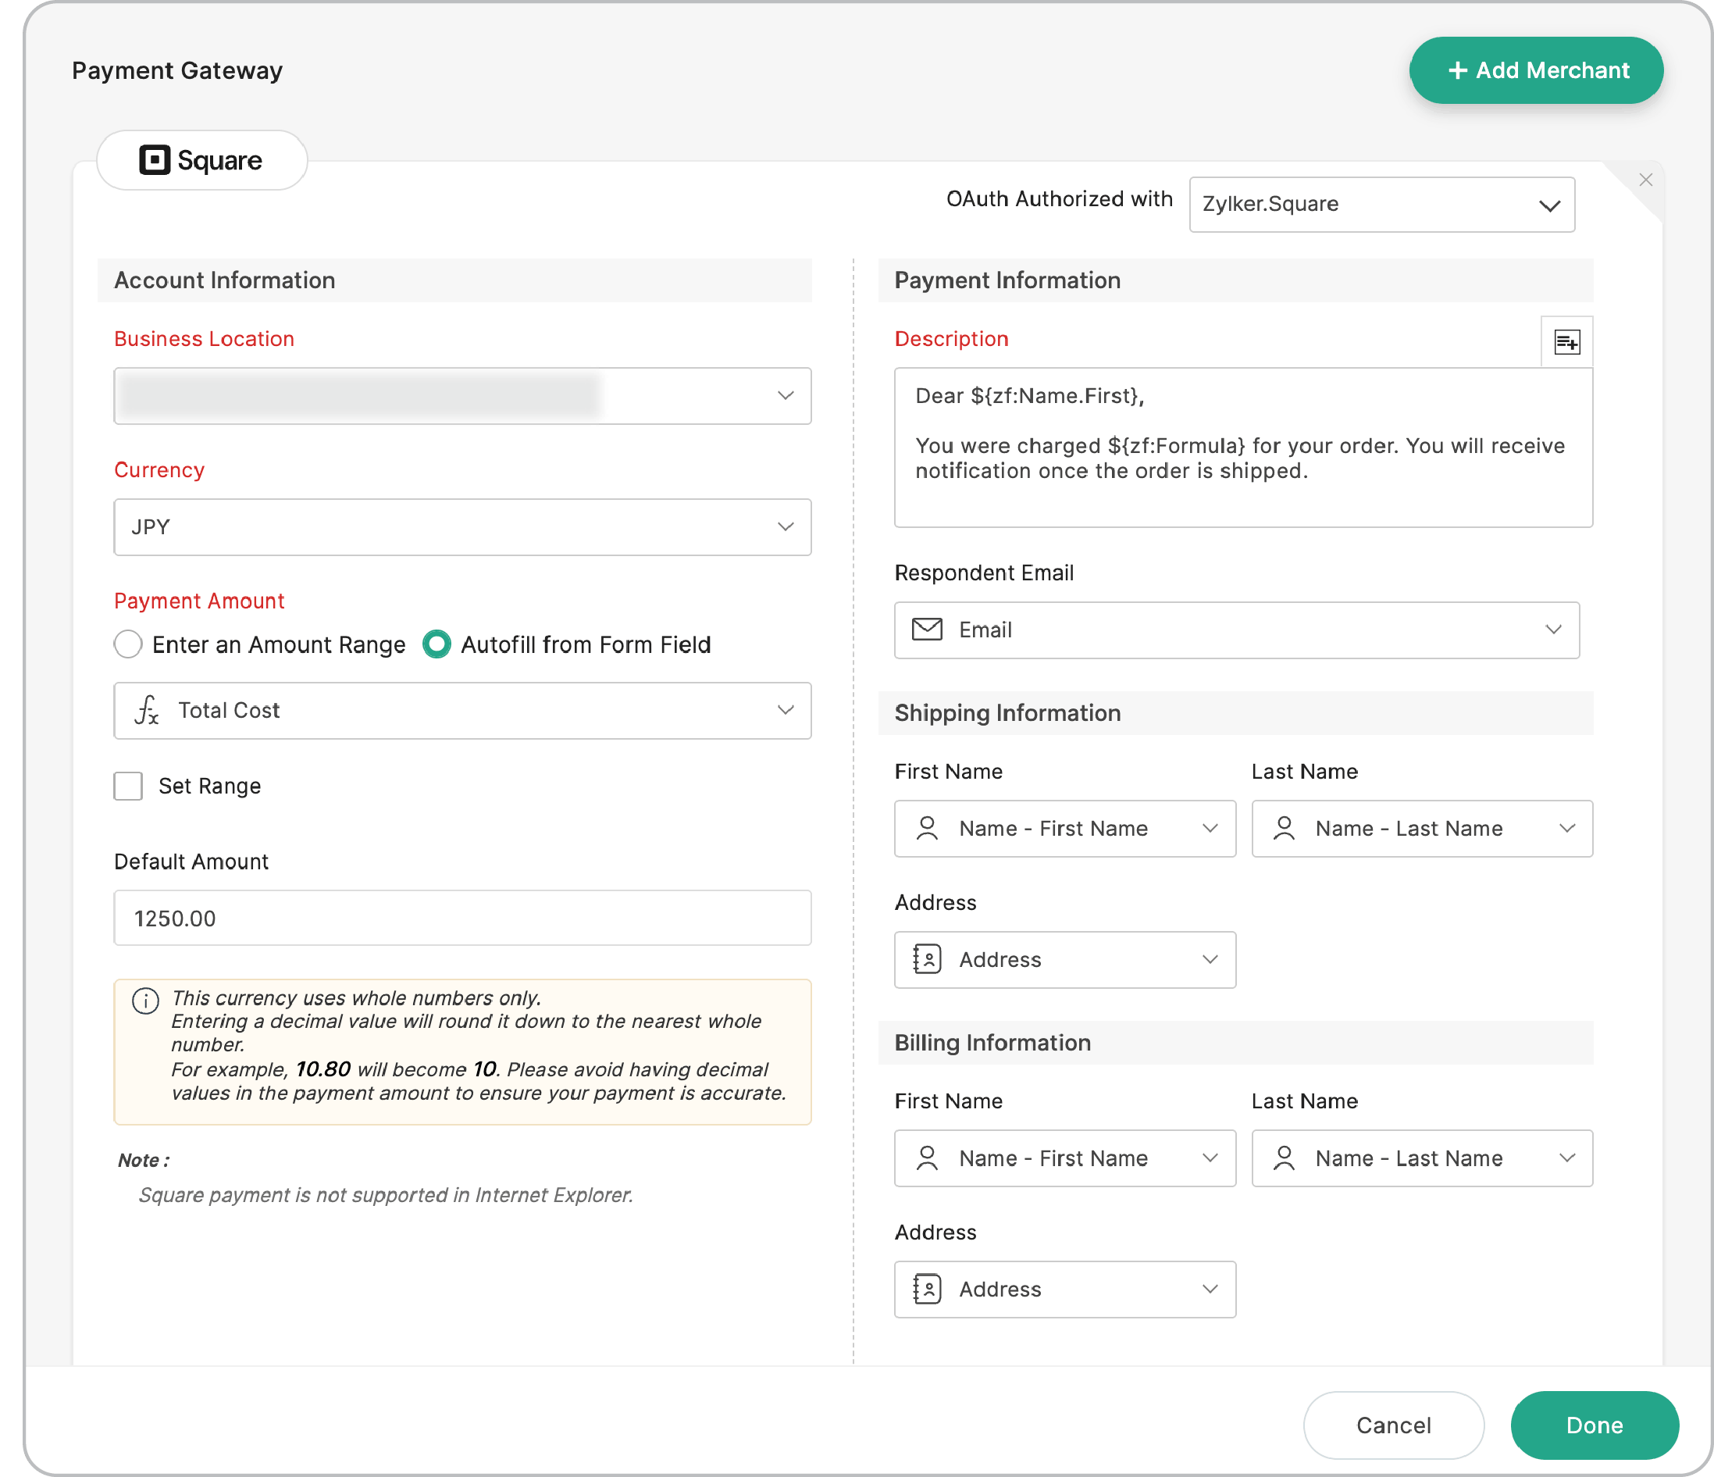Click the person icon in Billing Last Name field

click(1285, 1158)
